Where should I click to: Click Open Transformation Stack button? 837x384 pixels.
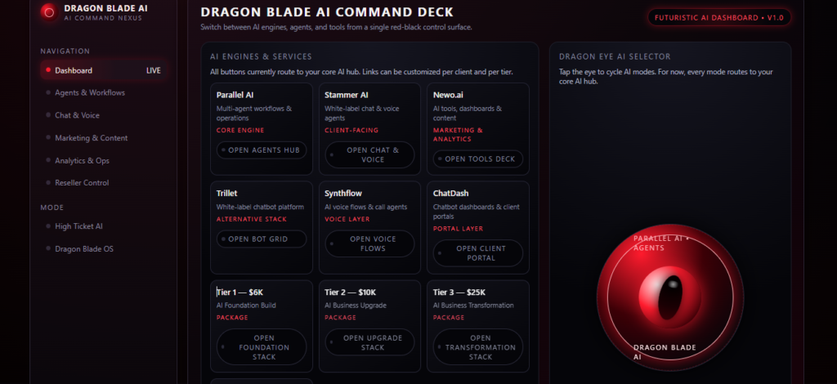[x=477, y=347]
